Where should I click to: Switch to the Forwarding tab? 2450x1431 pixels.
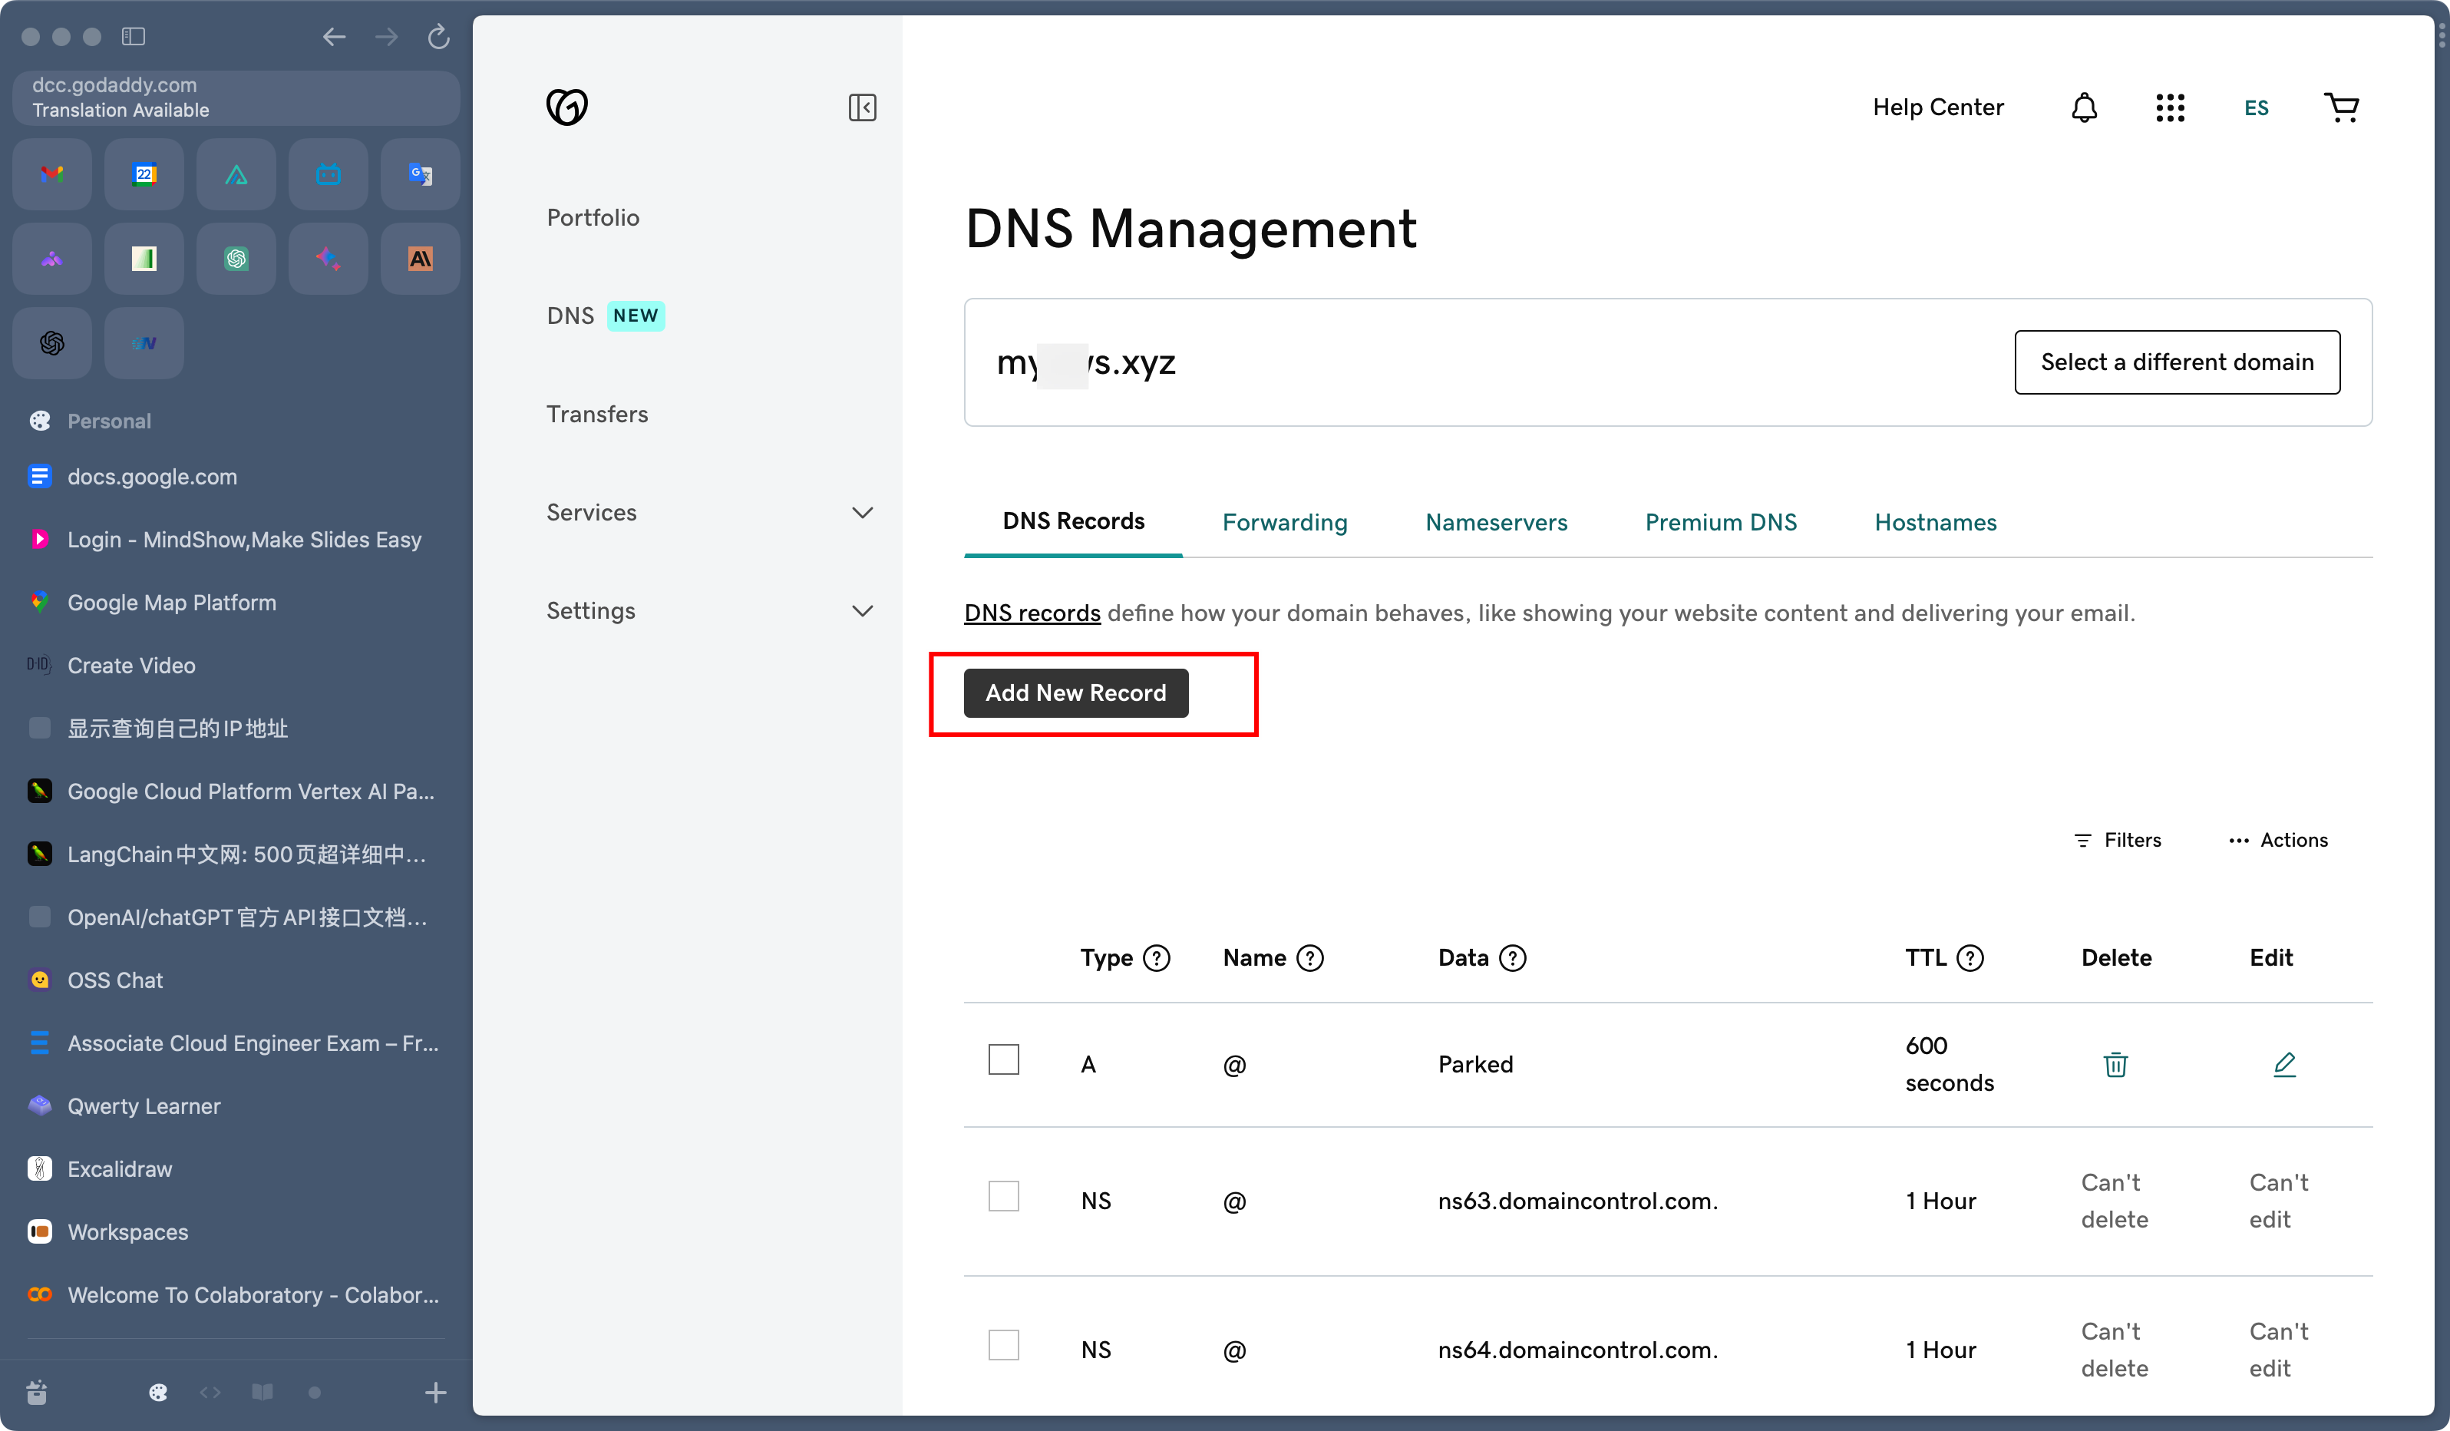coord(1284,521)
